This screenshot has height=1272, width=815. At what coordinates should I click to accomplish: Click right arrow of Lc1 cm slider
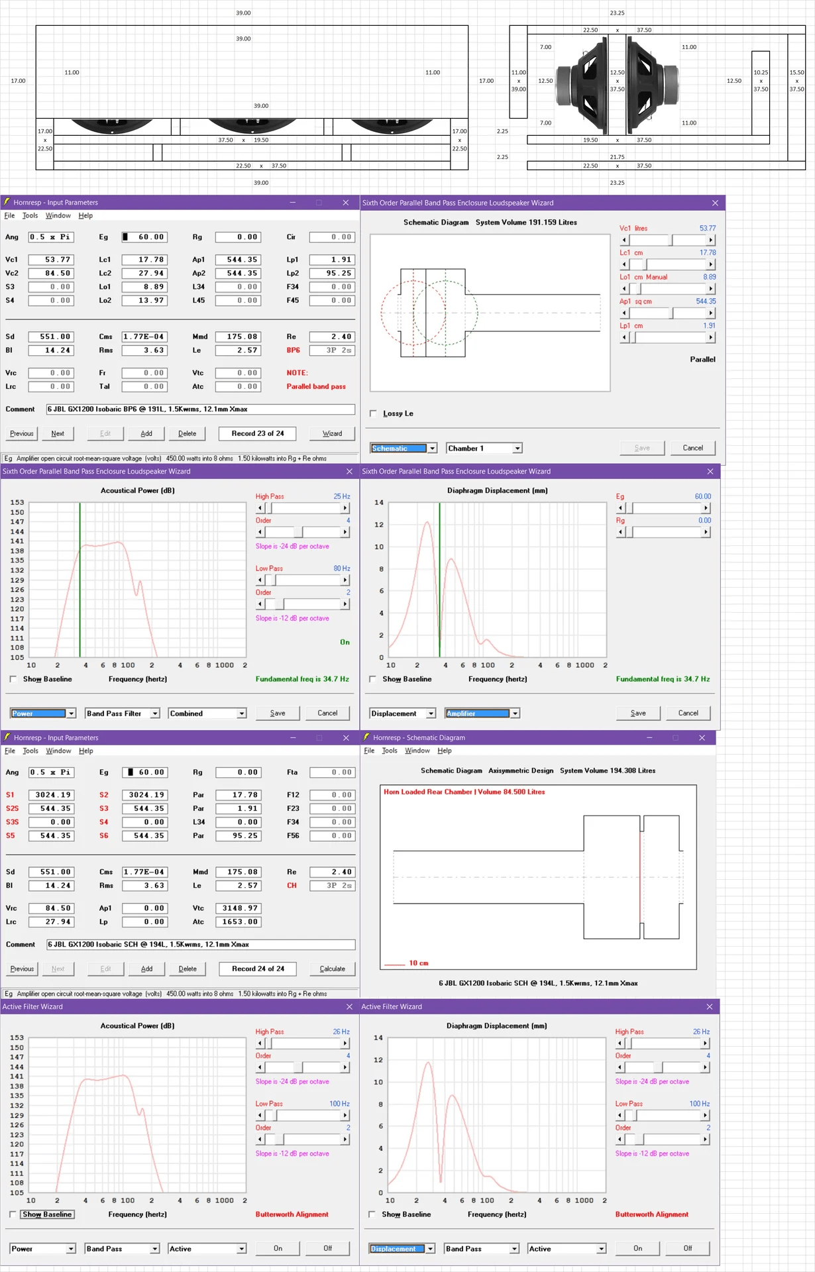point(711,264)
